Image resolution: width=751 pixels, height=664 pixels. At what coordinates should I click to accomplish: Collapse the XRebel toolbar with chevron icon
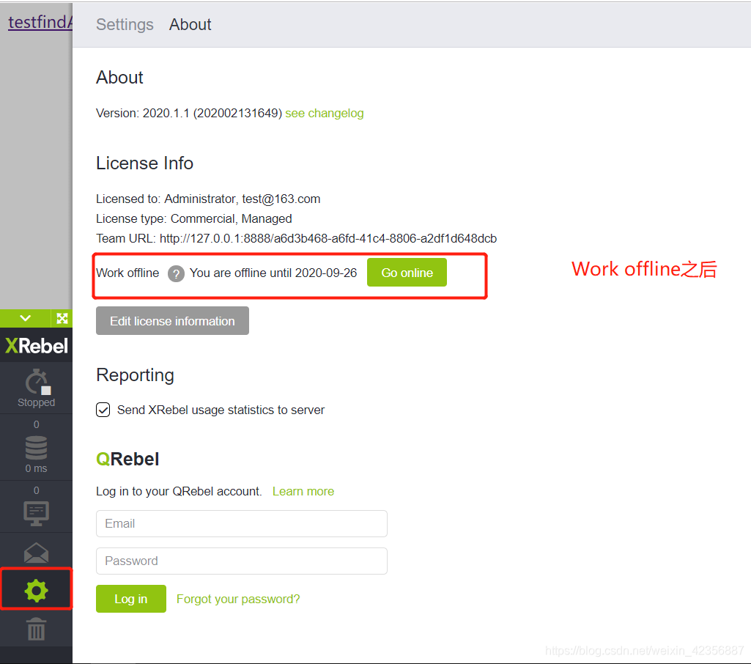pyautogui.click(x=26, y=318)
